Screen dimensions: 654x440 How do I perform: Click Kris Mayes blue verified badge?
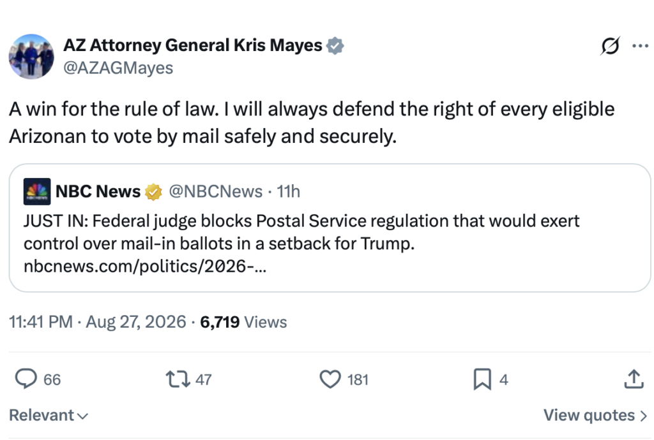(335, 45)
